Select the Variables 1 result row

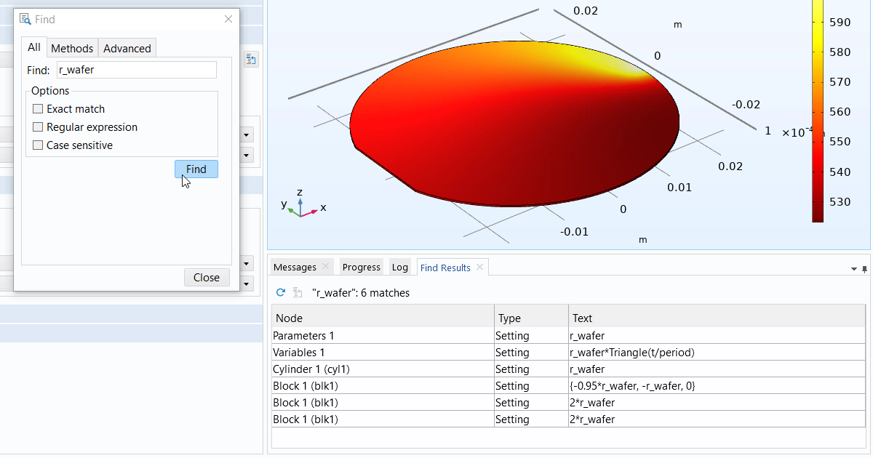point(383,353)
